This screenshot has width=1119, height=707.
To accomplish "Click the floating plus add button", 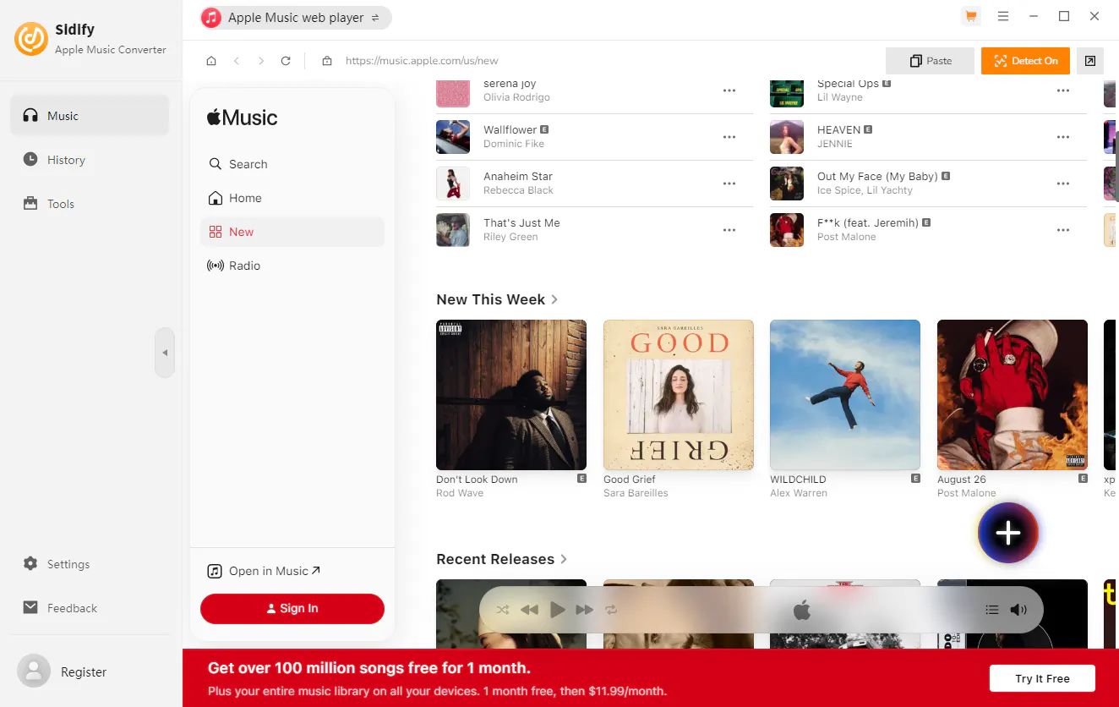I will tap(1008, 533).
